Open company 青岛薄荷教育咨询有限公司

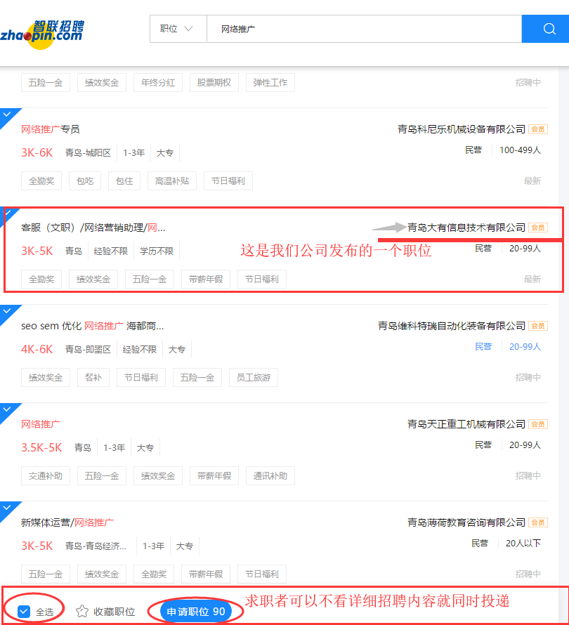click(466, 522)
